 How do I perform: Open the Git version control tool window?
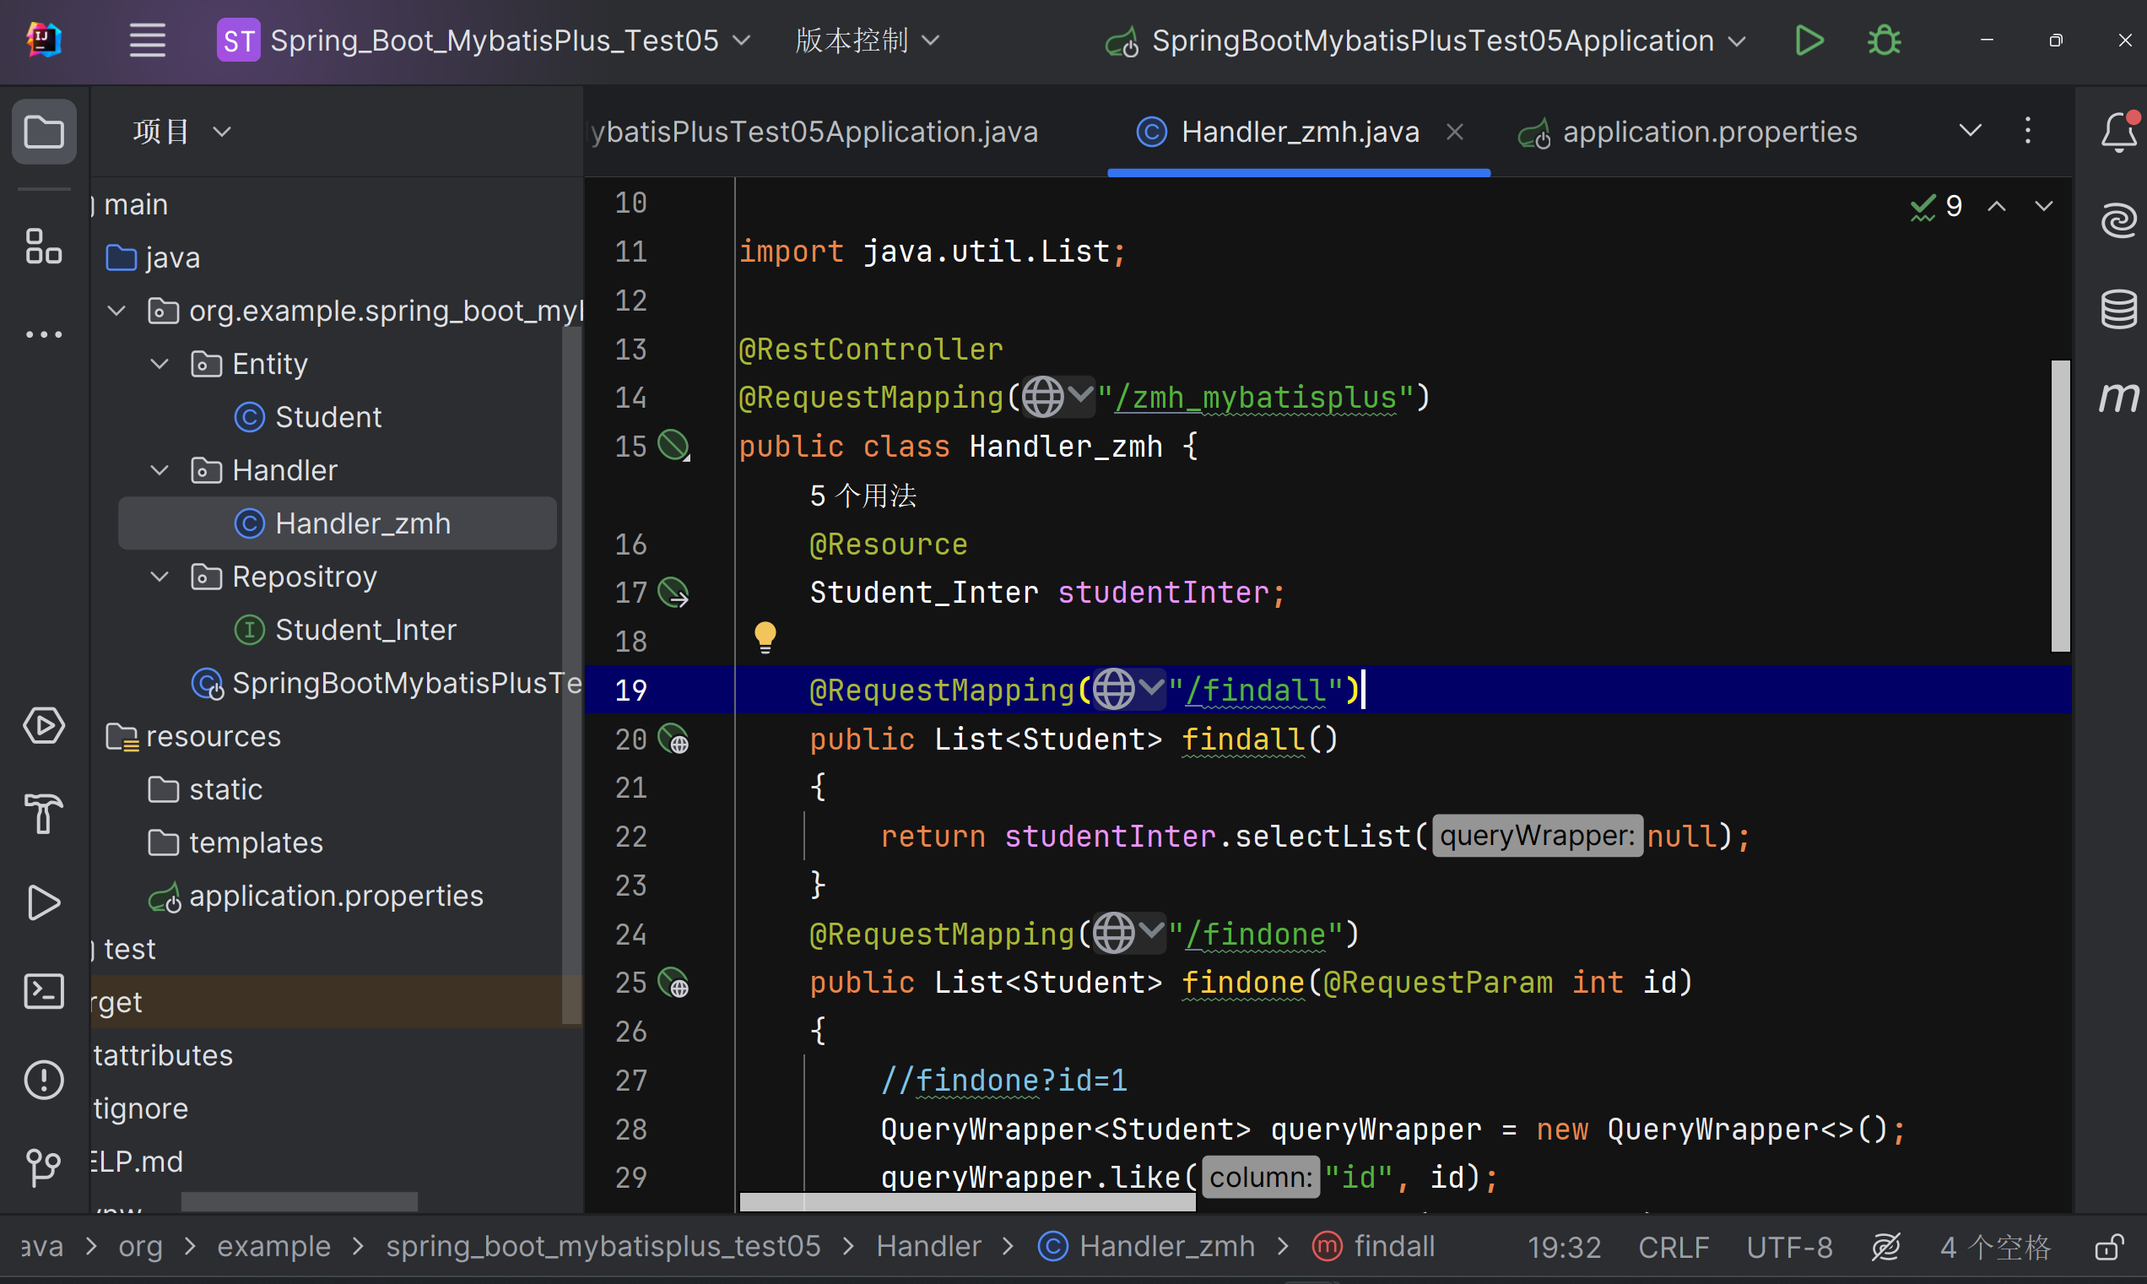tap(43, 1168)
